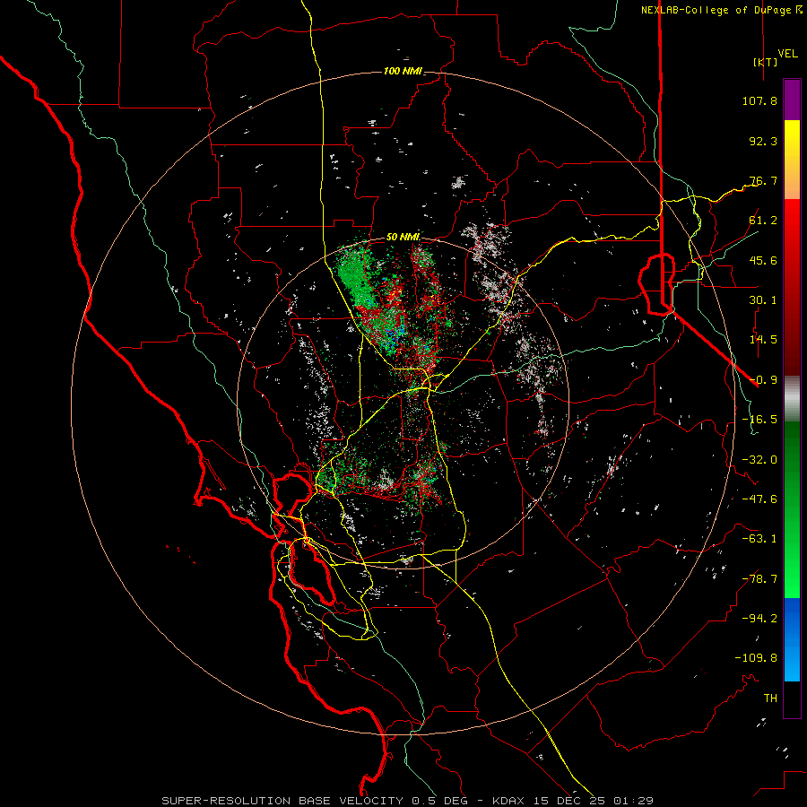Click the -0.9 velocity scale value

pyautogui.click(x=763, y=380)
